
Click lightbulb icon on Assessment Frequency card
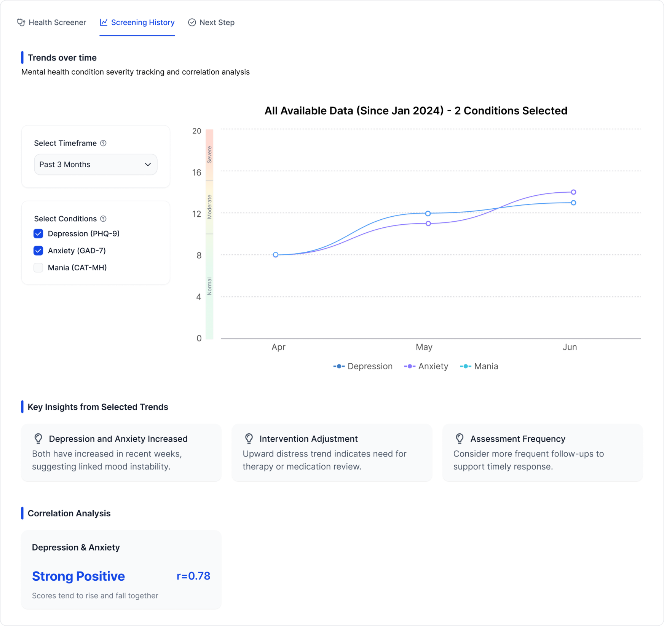tap(460, 439)
